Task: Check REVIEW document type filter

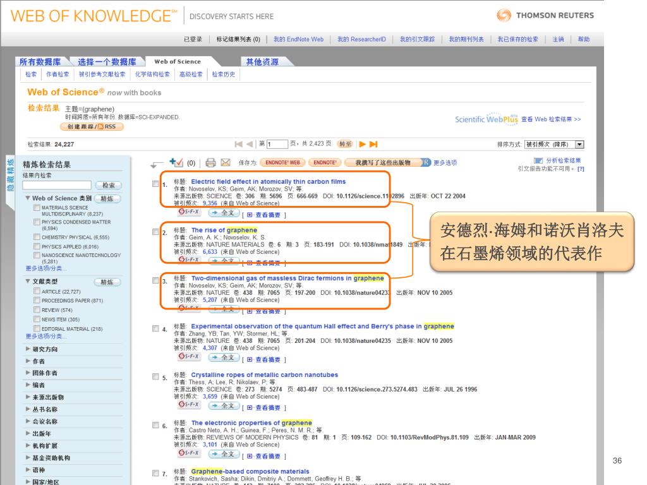Action: [37, 309]
